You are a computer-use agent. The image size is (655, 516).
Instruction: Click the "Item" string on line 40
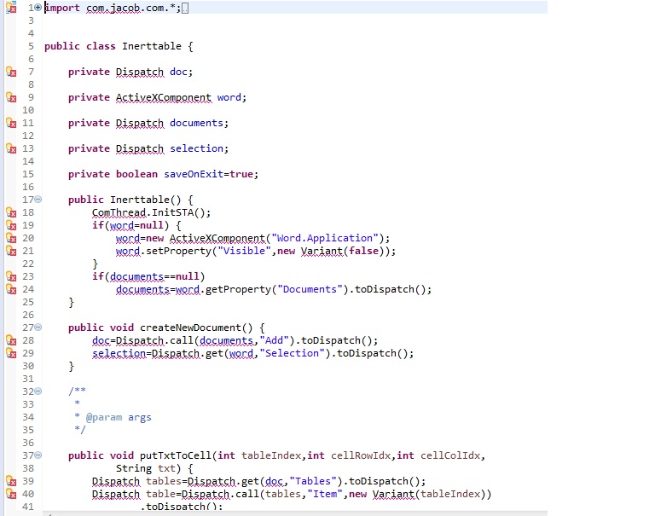325,494
